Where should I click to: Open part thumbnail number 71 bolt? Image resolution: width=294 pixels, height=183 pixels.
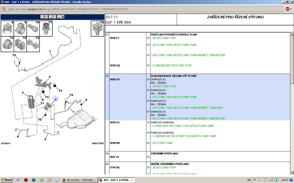[x=46, y=28]
